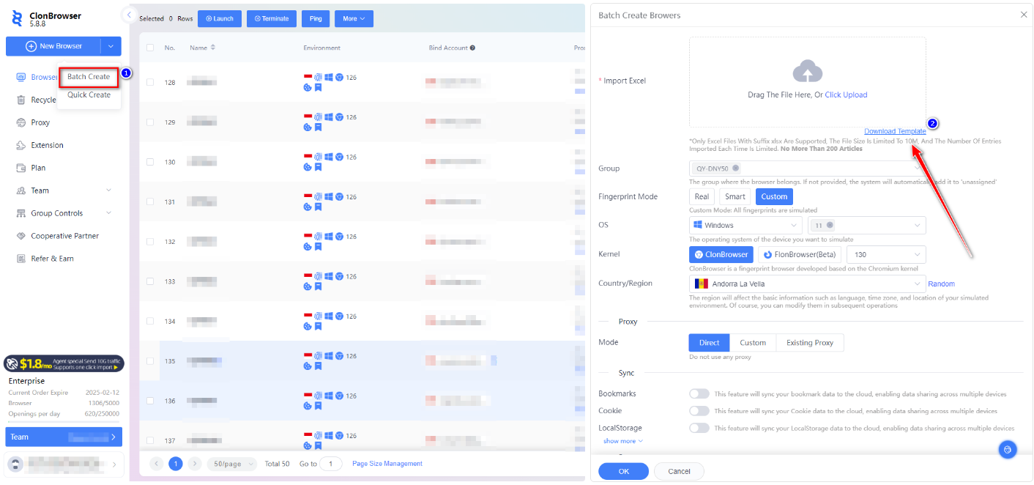Click Cancel in Batch Create Browsers
The image size is (1034, 485).
[x=679, y=471]
